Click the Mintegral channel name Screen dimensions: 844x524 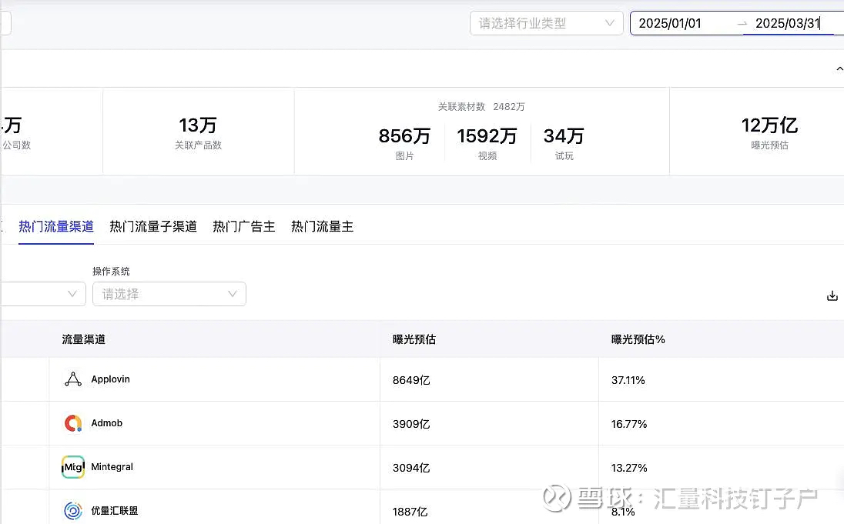tap(112, 467)
